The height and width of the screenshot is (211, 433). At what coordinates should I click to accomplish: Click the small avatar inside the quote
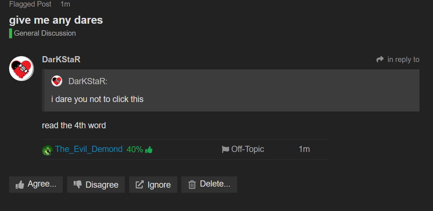pyautogui.click(x=57, y=81)
